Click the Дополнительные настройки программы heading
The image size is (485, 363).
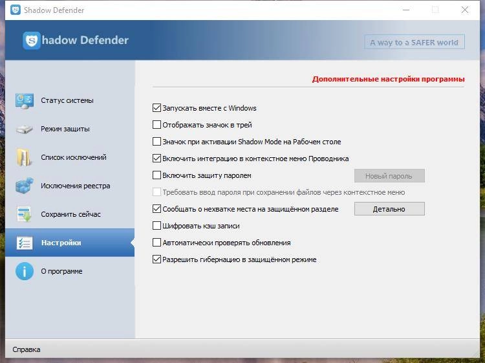[388, 79]
